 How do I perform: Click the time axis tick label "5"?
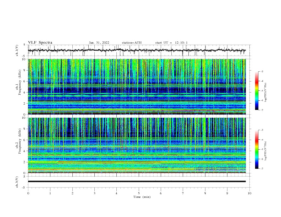pyautogui.click(x=139, y=193)
